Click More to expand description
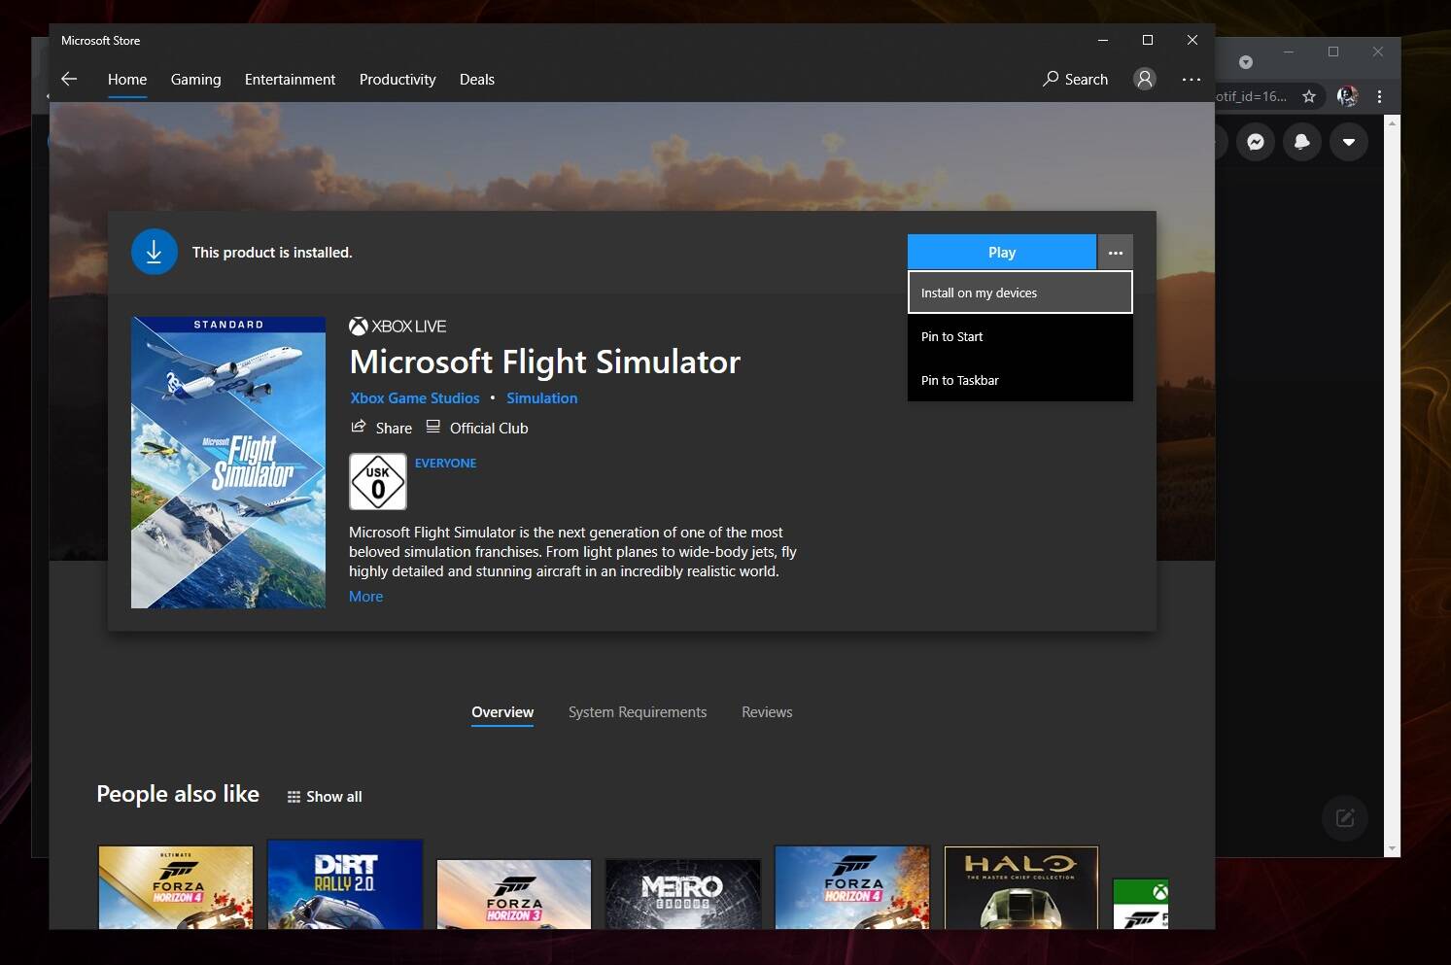 pyautogui.click(x=365, y=597)
